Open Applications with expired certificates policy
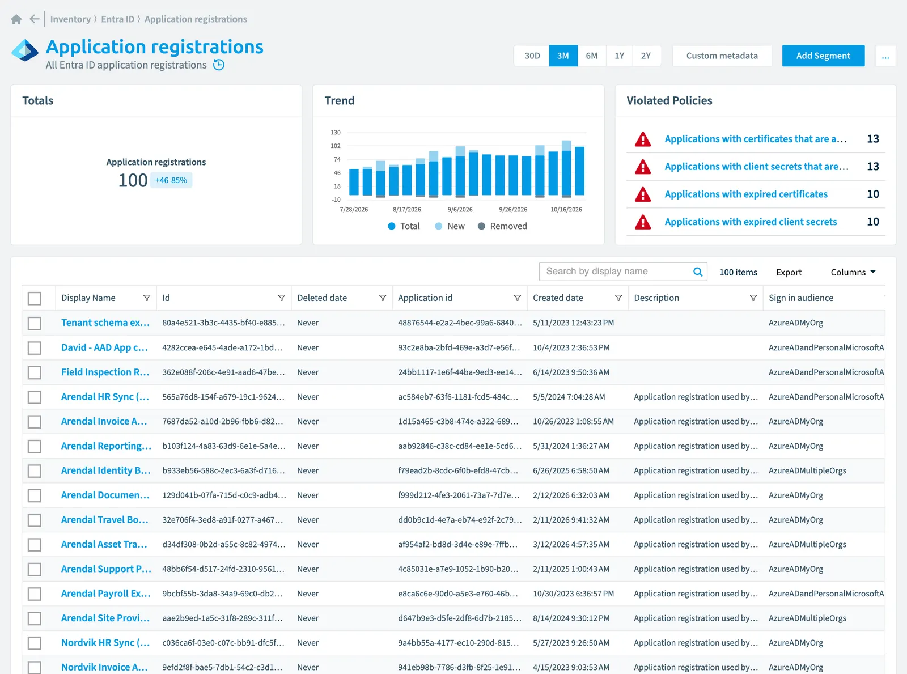The height and width of the screenshot is (674, 907). [x=746, y=194]
